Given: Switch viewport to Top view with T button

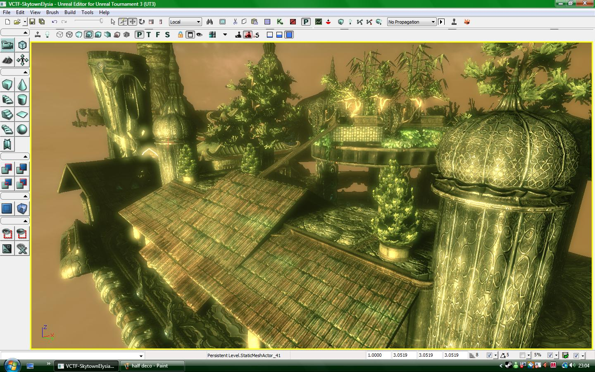Looking at the screenshot, I should click(x=148, y=35).
